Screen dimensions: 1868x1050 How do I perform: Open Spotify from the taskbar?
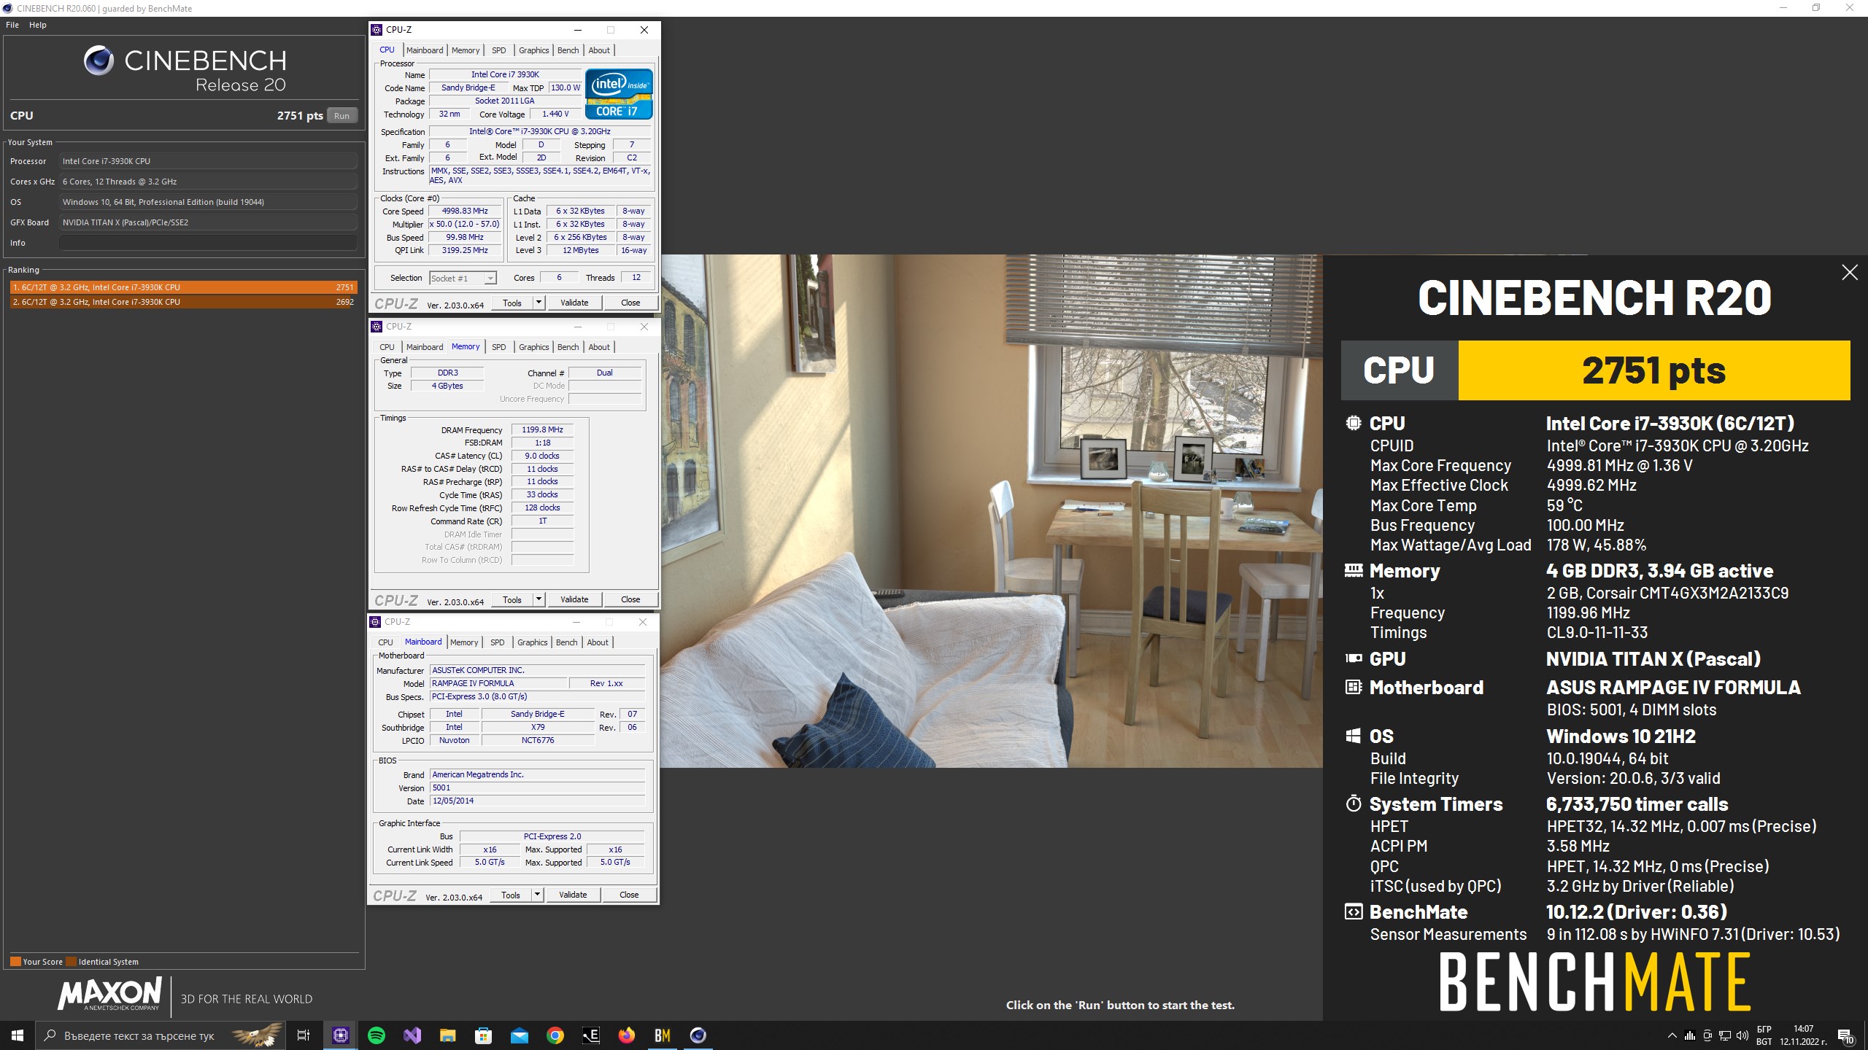click(377, 1035)
